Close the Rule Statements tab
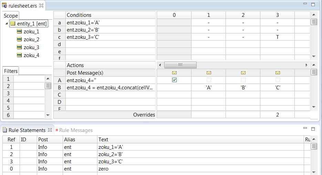Screen dimensions: 322x175 point(50,130)
